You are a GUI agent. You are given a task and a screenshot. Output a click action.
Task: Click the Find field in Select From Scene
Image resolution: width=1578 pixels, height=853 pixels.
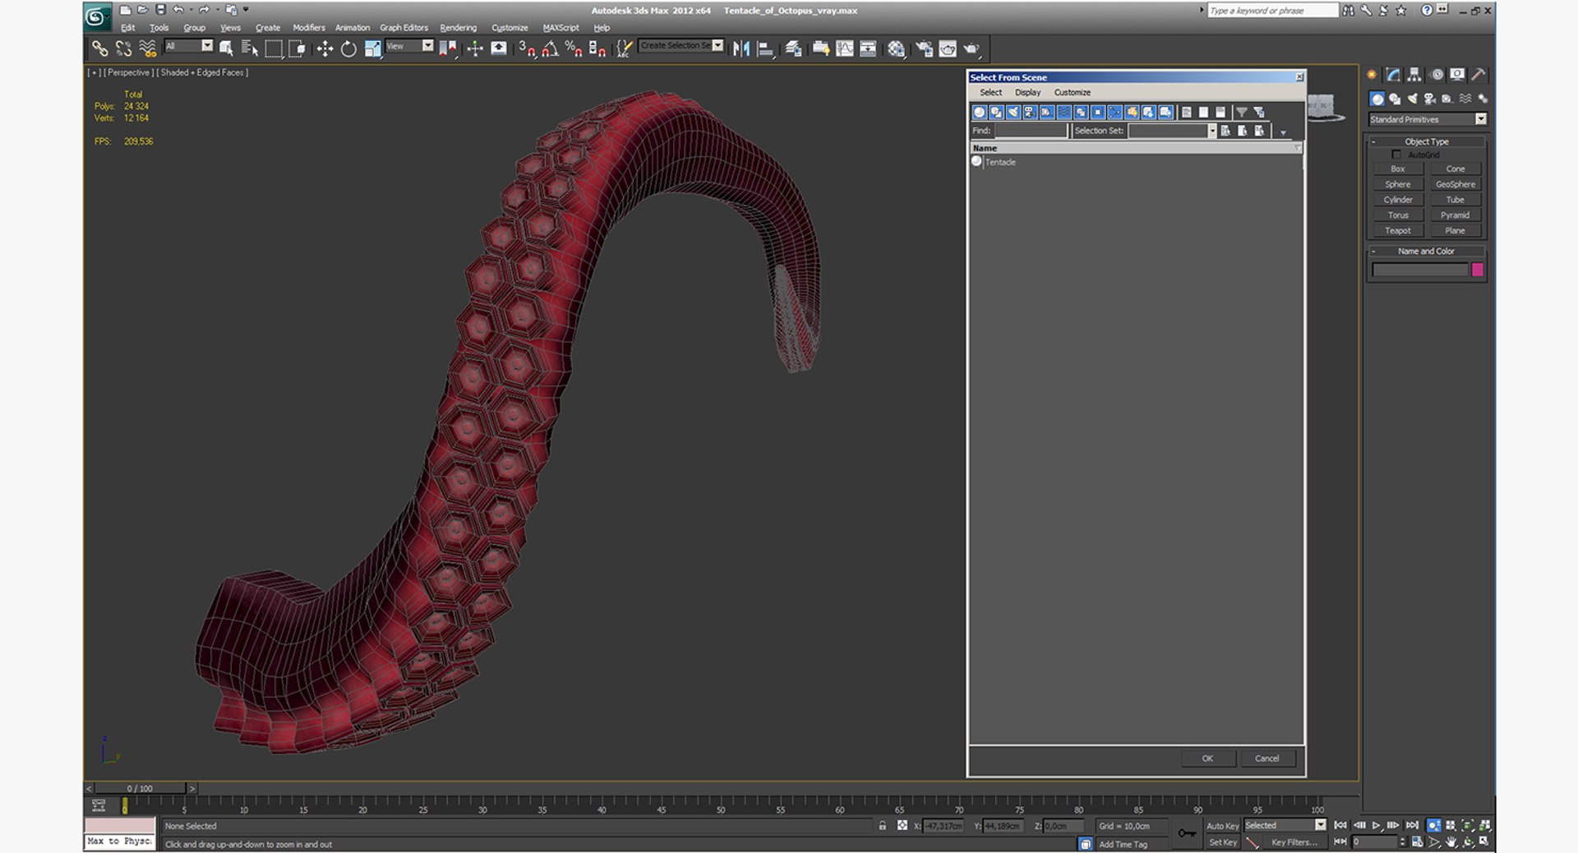(x=1031, y=131)
